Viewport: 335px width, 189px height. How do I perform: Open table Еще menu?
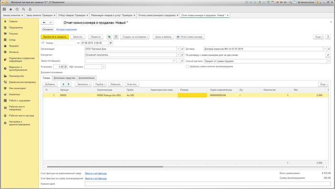click(x=323, y=84)
